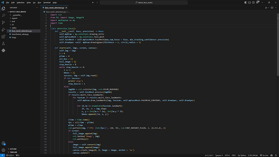Change indentation via Spaces: 4
The width and height of the screenshot is (279, 157).
click(x=219, y=155)
